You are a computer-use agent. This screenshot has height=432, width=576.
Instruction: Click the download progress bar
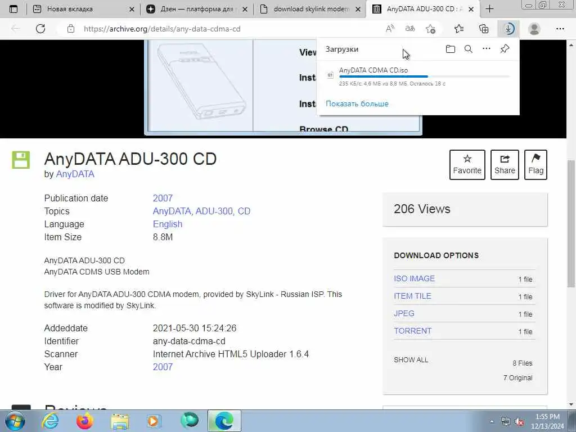tap(424, 76)
